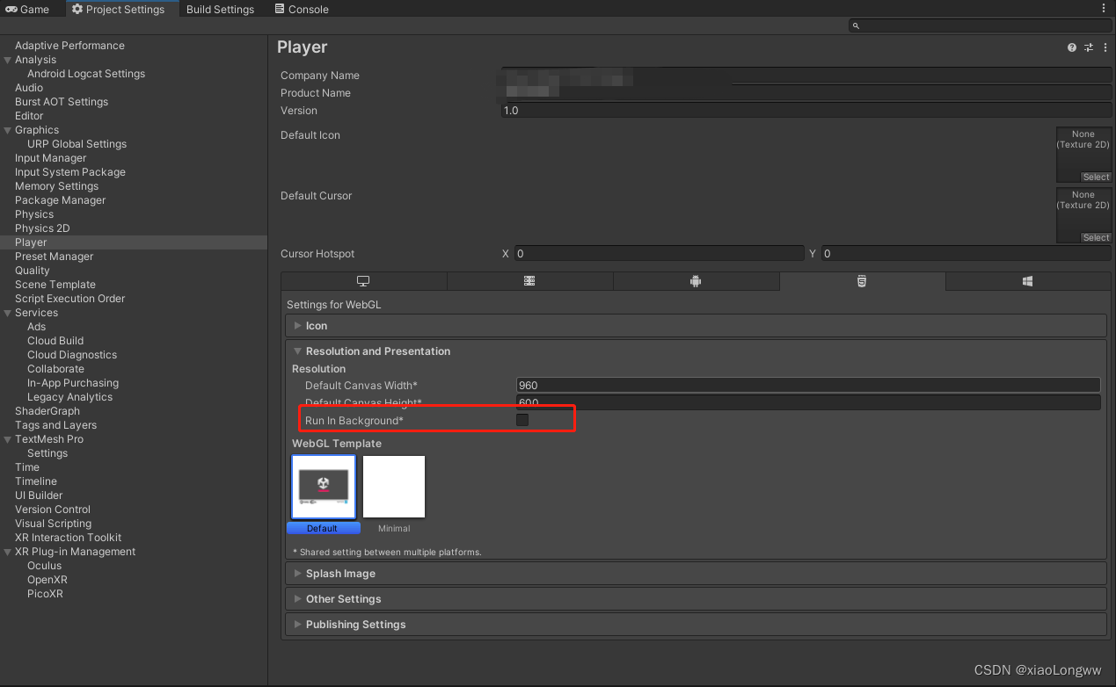Collapse the Analysis tree arrow
The image size is (1116, 687).
[8, 60]
